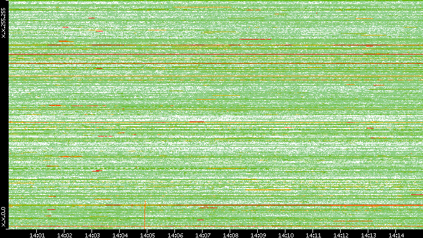Click the 14:09 time axis label

point(258,235)
